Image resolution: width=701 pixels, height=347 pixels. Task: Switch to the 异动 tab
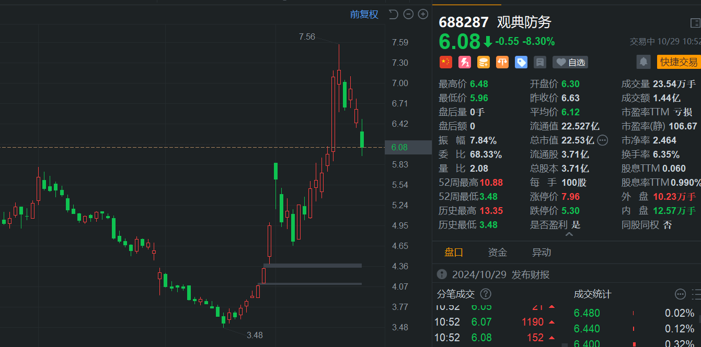click(542, 253)
